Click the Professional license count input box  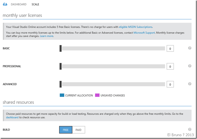click(x=170, y=67)
